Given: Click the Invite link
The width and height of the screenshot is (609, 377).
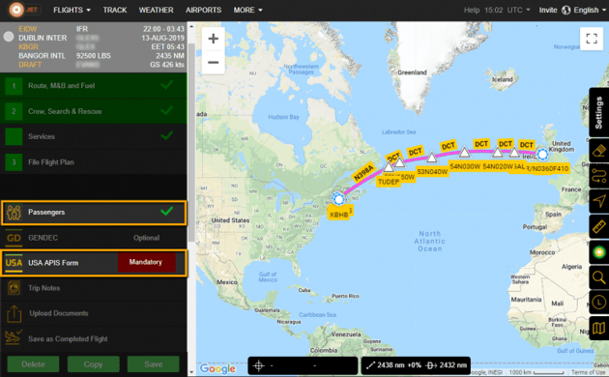Looking at the screenshot, I should 548,10.
